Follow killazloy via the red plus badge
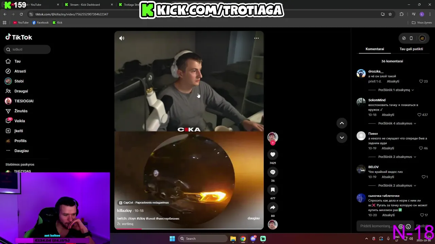This screenshot has height=244, width=435. tap(273, 143)
